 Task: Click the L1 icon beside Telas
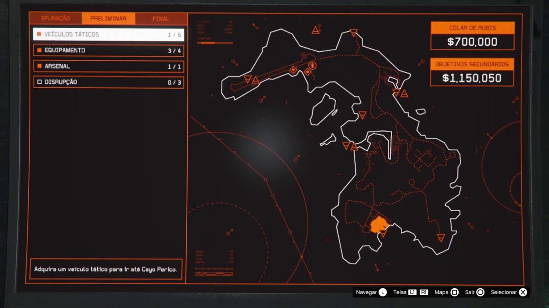(x=412, y=292)
